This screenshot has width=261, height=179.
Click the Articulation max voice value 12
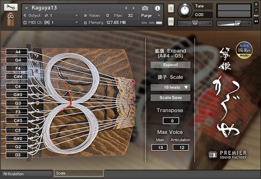tap(181, 148)
